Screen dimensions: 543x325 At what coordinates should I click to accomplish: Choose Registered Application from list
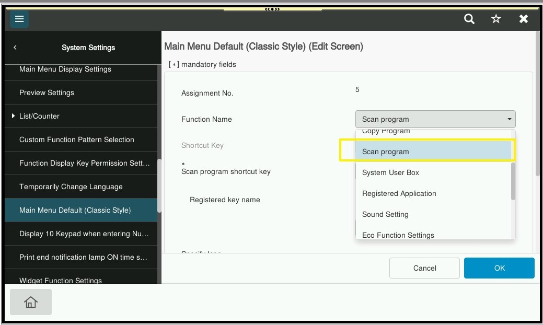pos(399,193)
